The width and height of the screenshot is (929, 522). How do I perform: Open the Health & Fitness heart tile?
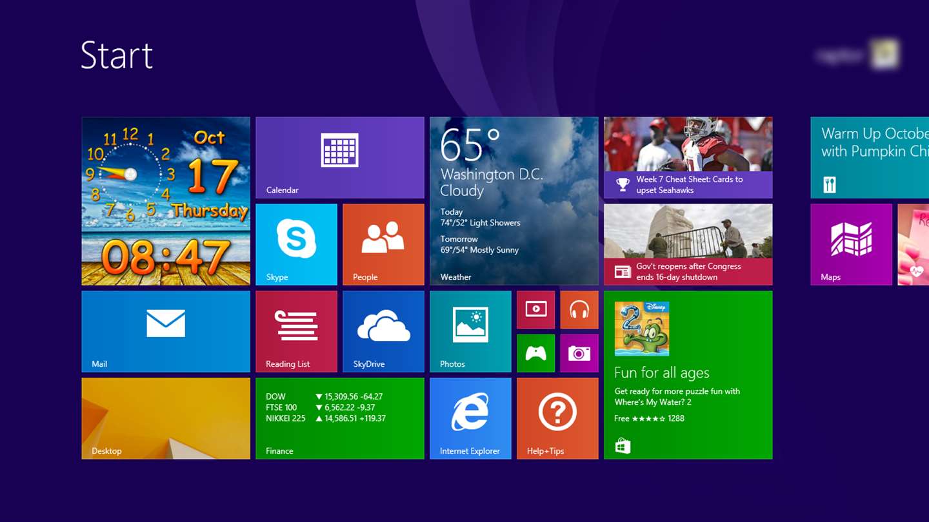click(914, 245)
